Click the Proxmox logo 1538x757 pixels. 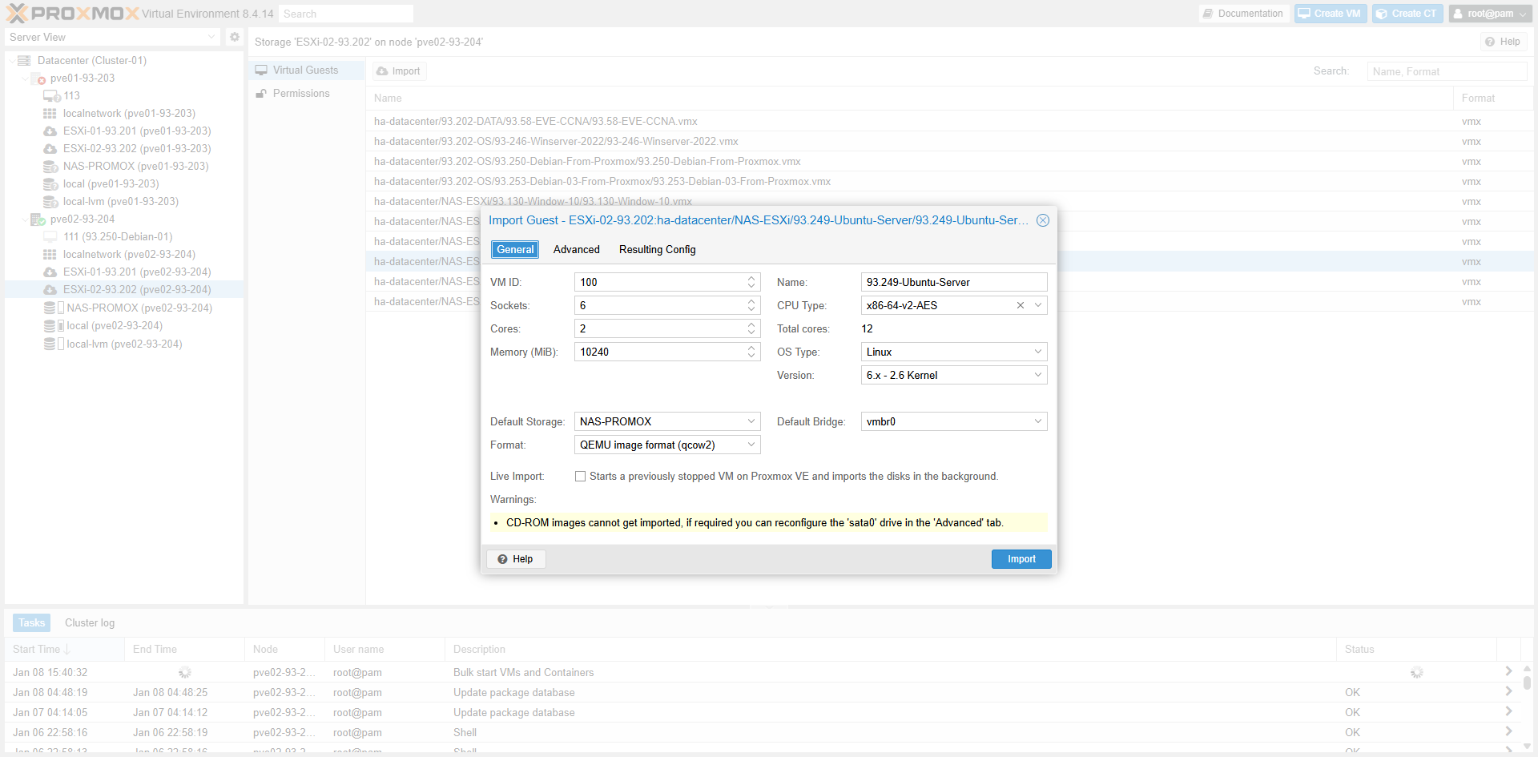tap(73, 14)
